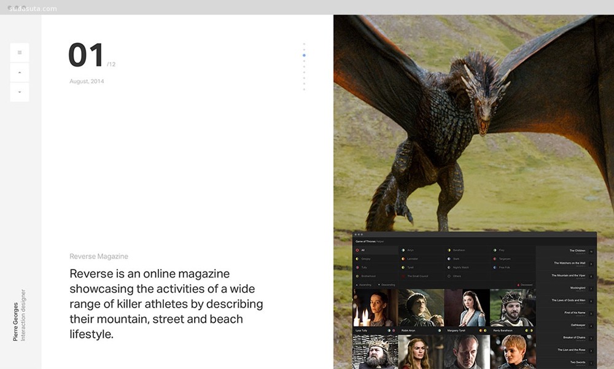Open the Margaery Tyrell character portrait
Screen dimensions: 614x369
467,308
